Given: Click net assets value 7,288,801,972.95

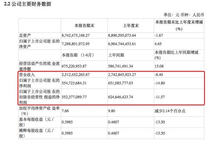Looking at the screenshot, I should point(76,44).
